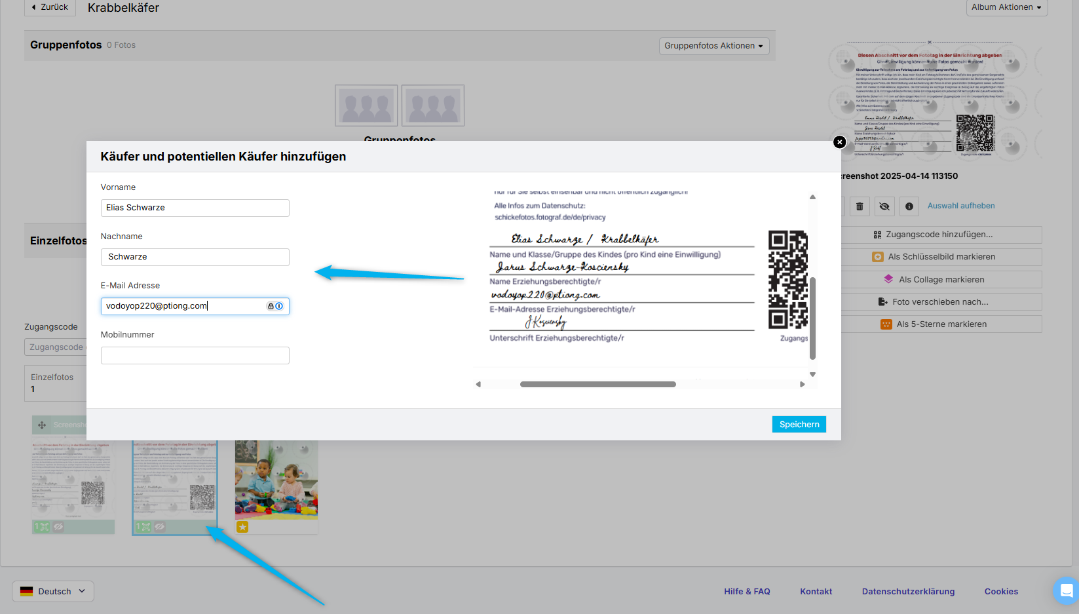Click the trash delete icon
The width and height of the screenshot is (1079, 614).
860,206
